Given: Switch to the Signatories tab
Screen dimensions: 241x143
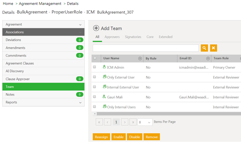Looking at the screenshot, I should point(133,37).
